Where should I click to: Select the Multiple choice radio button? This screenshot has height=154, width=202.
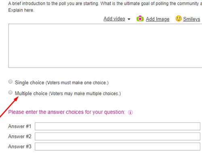tap(11, 92)
